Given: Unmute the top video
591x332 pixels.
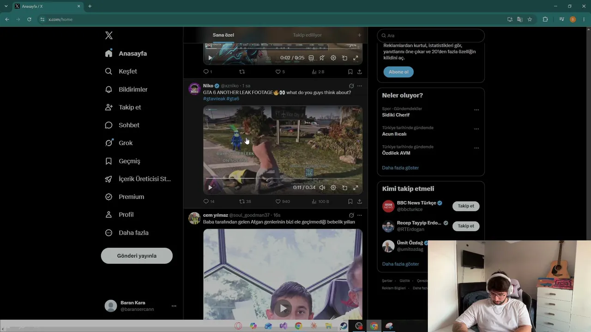Looking at the screenshot, I should tap(322, 58).
